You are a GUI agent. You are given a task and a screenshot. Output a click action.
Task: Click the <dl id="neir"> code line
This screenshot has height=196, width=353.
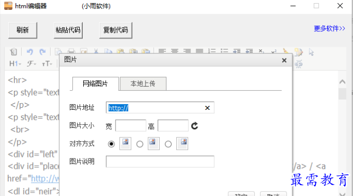point(33,191)
